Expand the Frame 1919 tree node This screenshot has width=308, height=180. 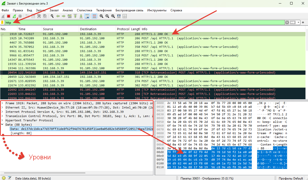pyautogui.click(x=3, y=103)
